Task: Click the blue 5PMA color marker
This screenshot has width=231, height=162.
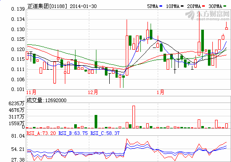Action: point(161,6)
